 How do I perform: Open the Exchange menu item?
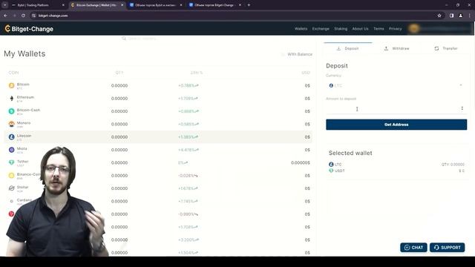pyautogui.click(x=321, y=29)
